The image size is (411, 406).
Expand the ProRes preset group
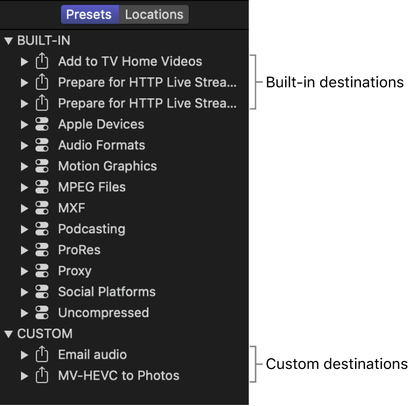24,250
